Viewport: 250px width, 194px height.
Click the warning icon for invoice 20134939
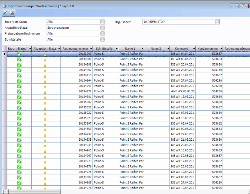click(x=45, y=145)
